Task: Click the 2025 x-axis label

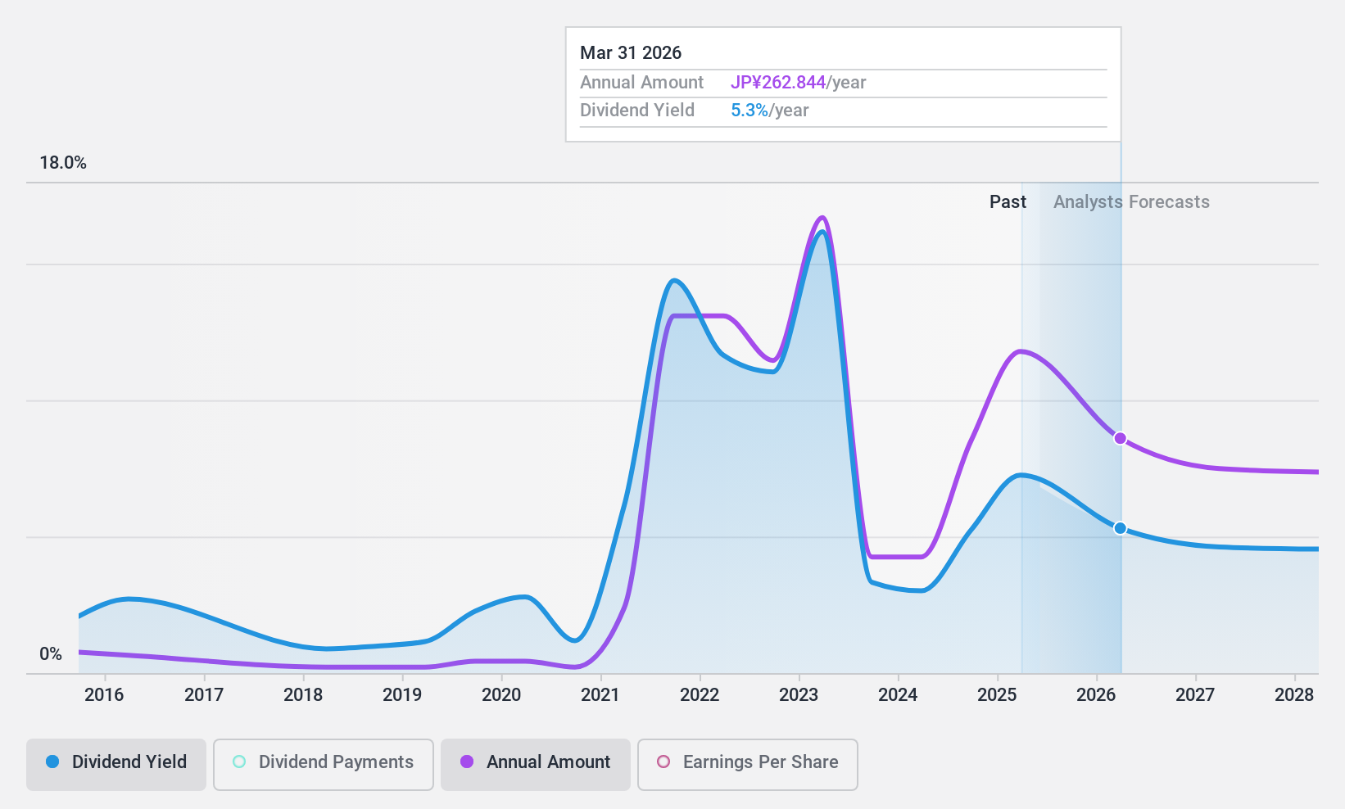Action: [x=997, y=695]
